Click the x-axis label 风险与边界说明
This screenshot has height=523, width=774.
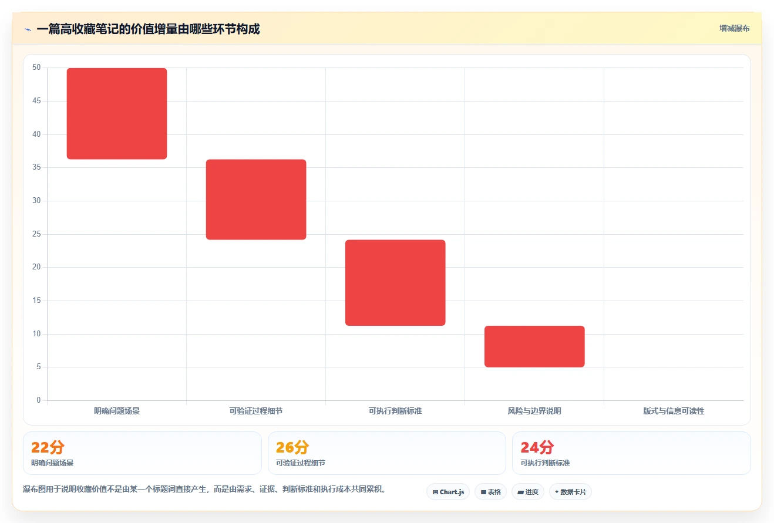click(x=534, y=411)
